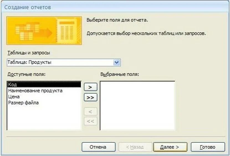Proceed with the Далее > button
Screen dimensions: 230x156
click(170, 147)
